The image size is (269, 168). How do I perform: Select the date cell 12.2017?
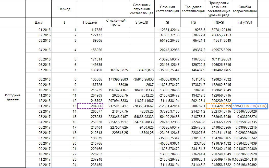[38, 165]
